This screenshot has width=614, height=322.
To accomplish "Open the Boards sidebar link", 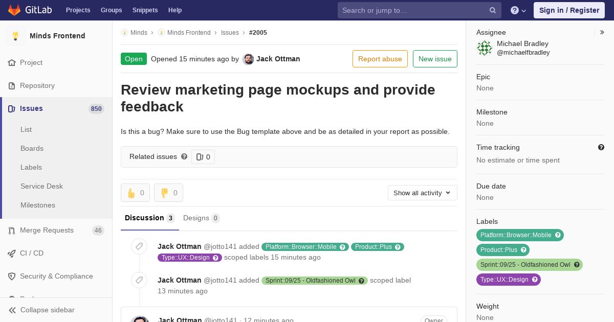I will [x=32, y=148].
